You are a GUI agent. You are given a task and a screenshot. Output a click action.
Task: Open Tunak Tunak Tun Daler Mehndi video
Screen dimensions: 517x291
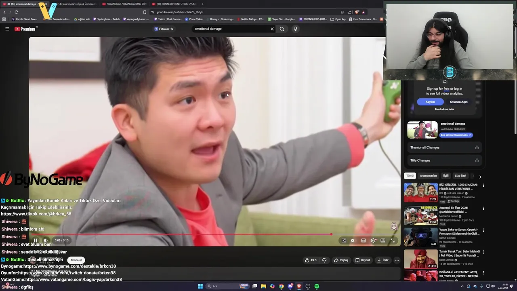click(420, 259)
